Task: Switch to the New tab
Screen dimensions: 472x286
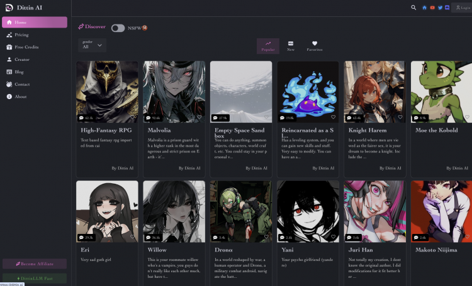Action: (291, 46)
